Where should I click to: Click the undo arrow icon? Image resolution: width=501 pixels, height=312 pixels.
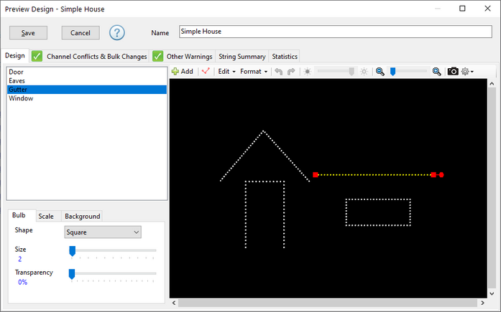(x=279, y=72)
